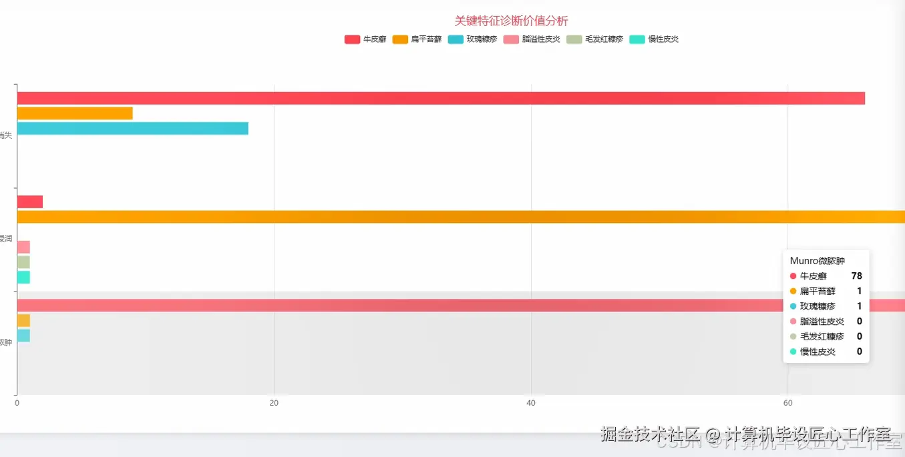Toggle the 玫瑰糠疹 legend series
Screen dimensions: 905x457
472,39
